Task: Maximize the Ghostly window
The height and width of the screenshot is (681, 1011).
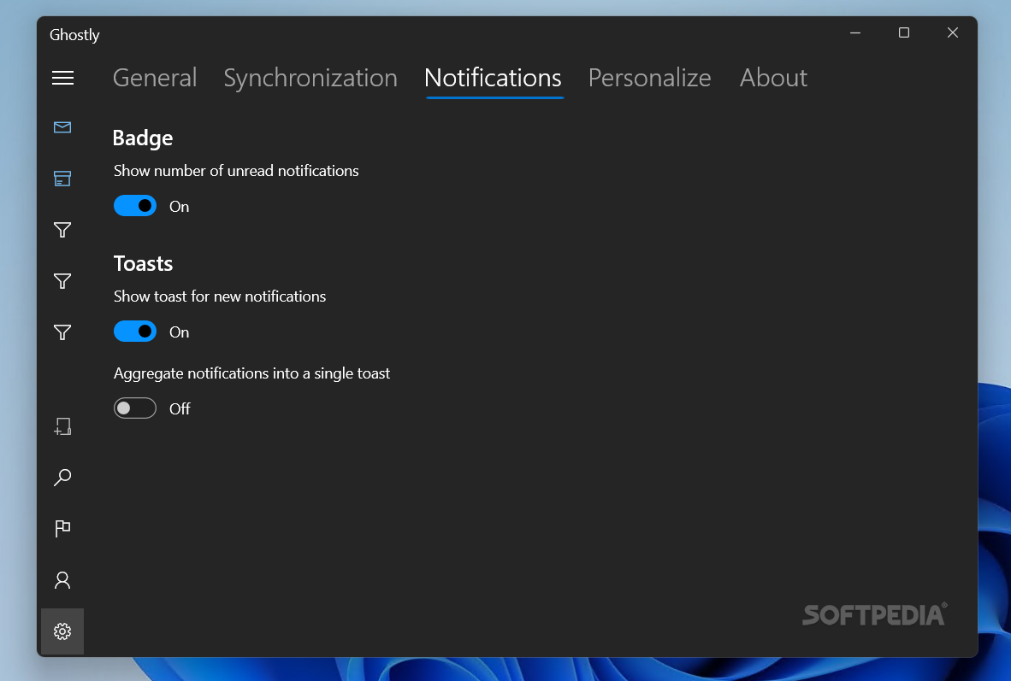Action: click(904, 32)
